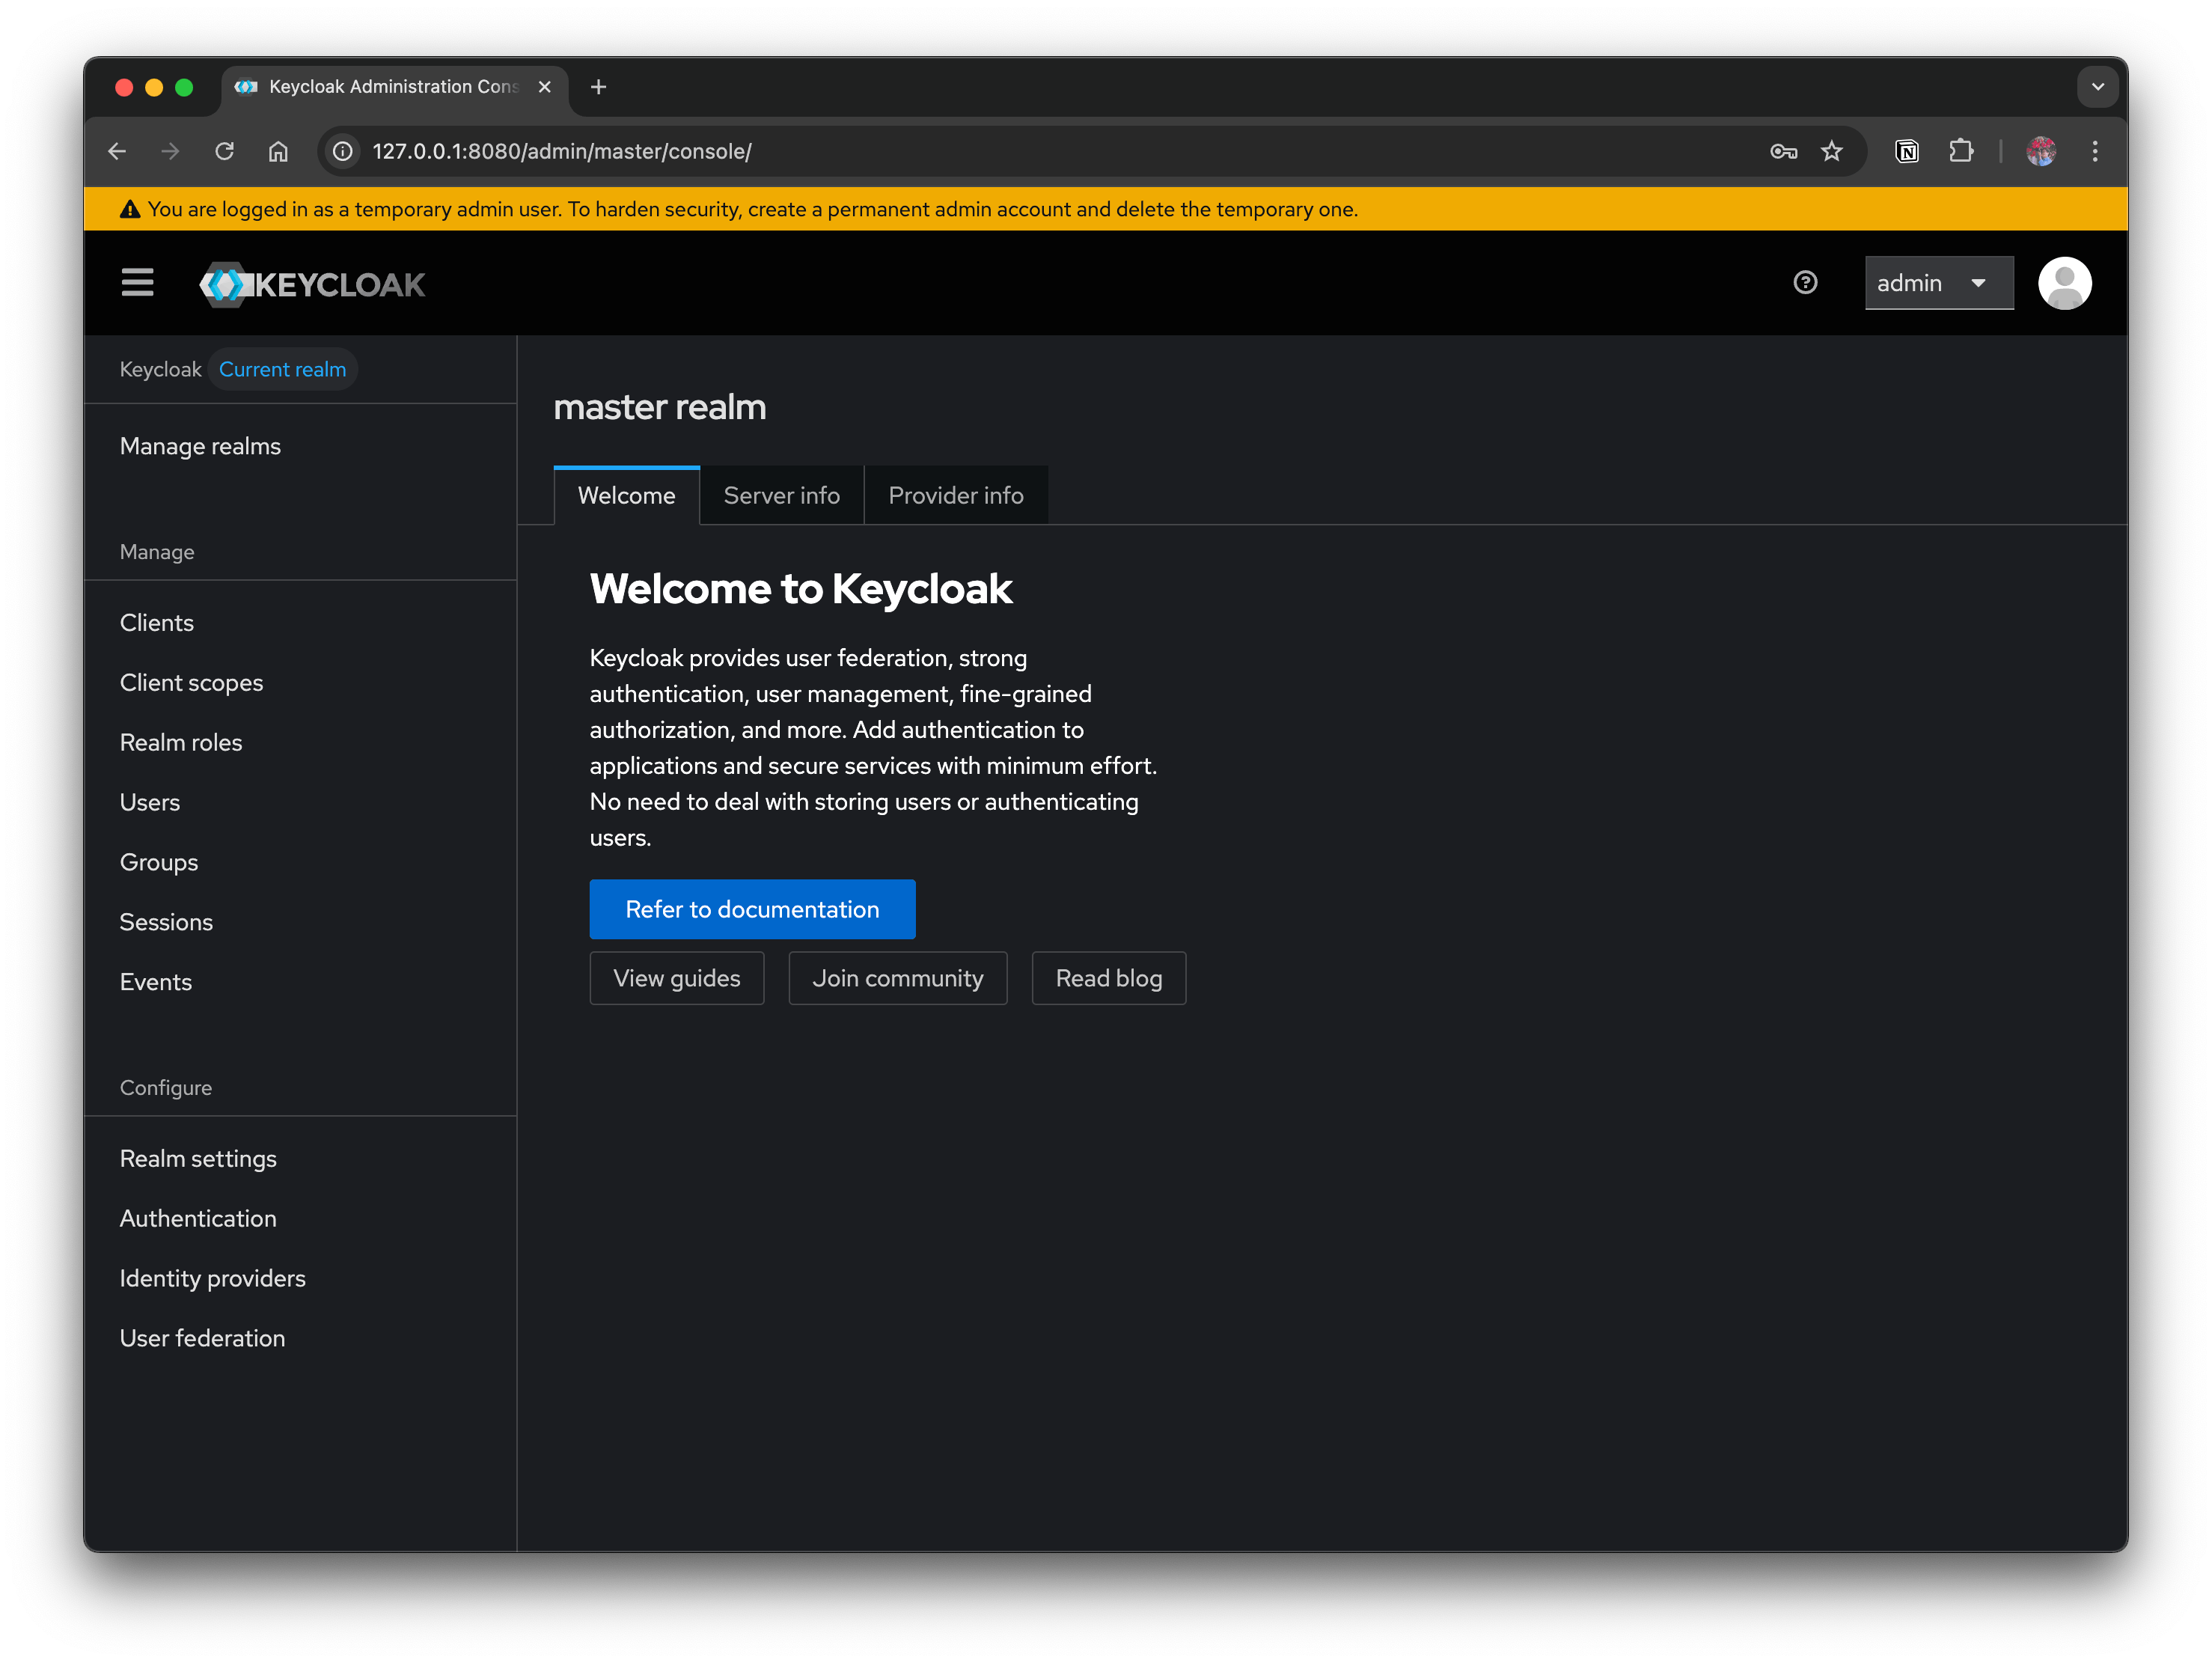Switch to the Welcome tab
The height and width of the screenshot is (1663, 2212).
[x=626, y=495]
